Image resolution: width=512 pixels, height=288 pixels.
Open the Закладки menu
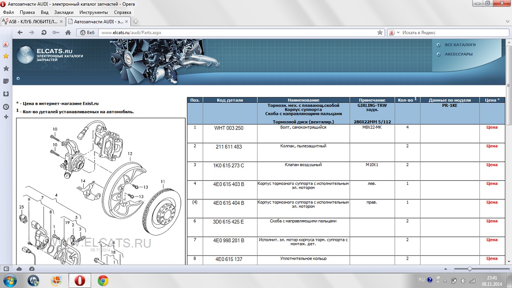click(64, 12)
